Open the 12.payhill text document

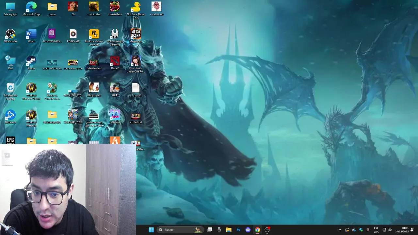point(136,90)
